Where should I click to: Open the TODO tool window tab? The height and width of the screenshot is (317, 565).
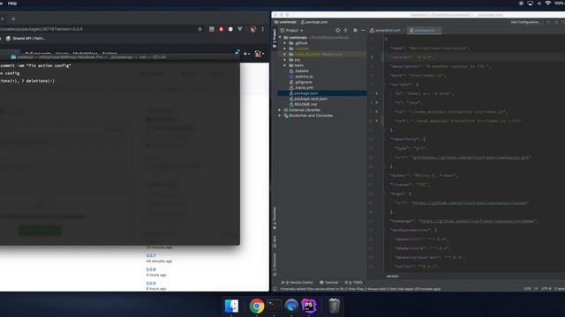click(x=353, y=283)
